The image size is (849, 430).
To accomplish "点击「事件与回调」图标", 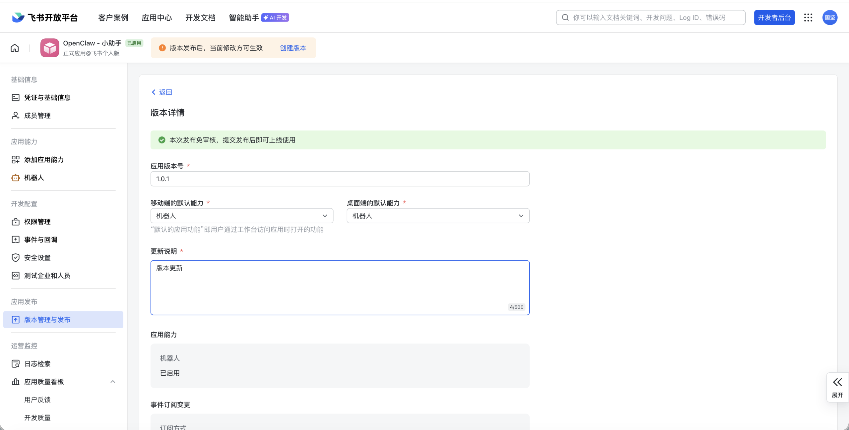I will click(x=16, y=239).
